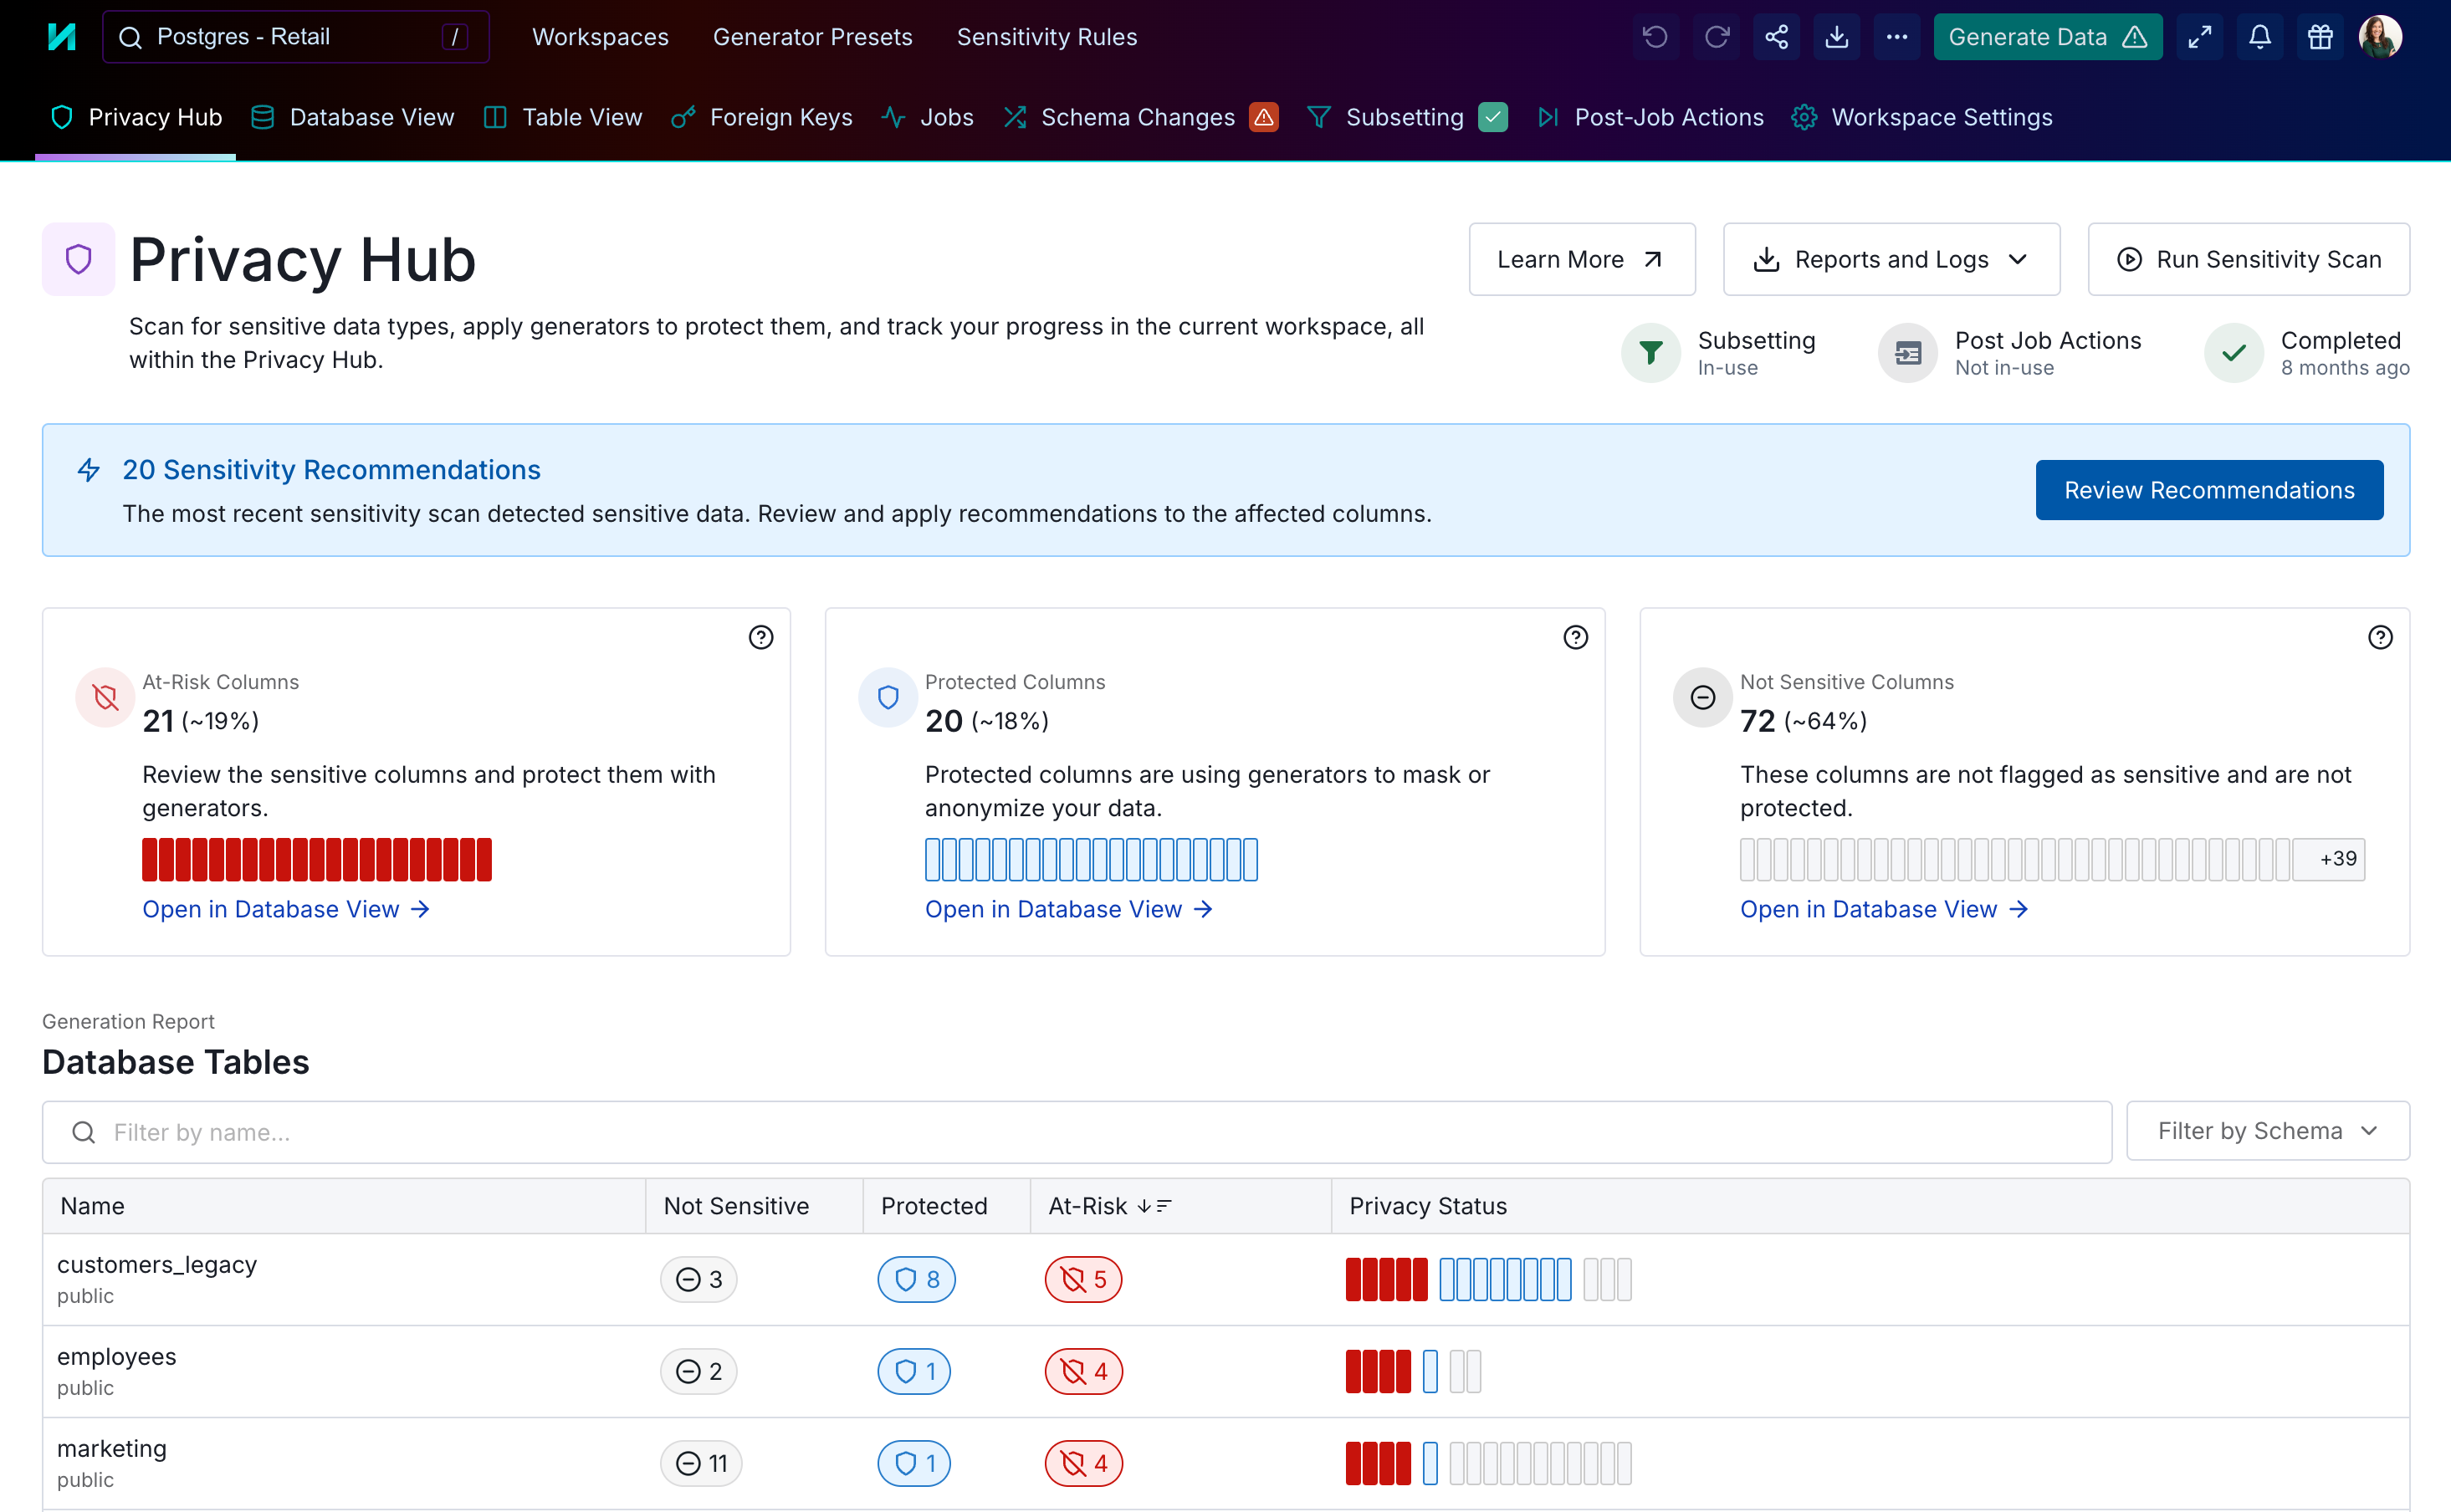Click the undo arrow icon
This screenshot has width=2451, height=1512.
coord(1656,37)
